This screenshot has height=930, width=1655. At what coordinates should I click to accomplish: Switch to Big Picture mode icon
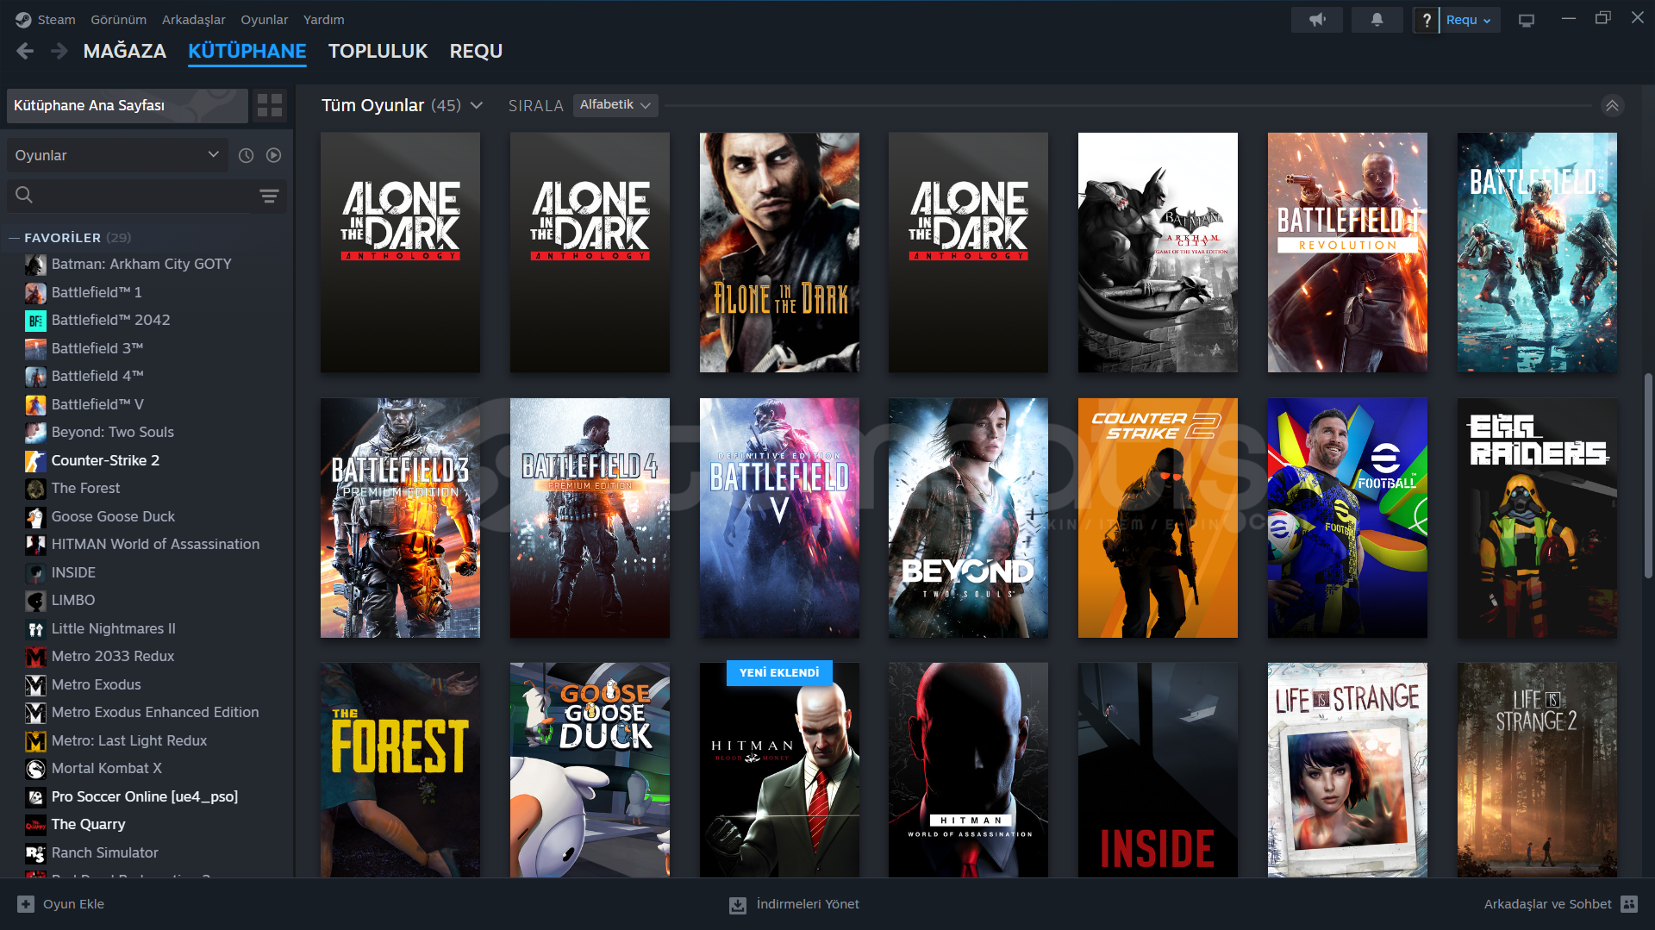1526,20
